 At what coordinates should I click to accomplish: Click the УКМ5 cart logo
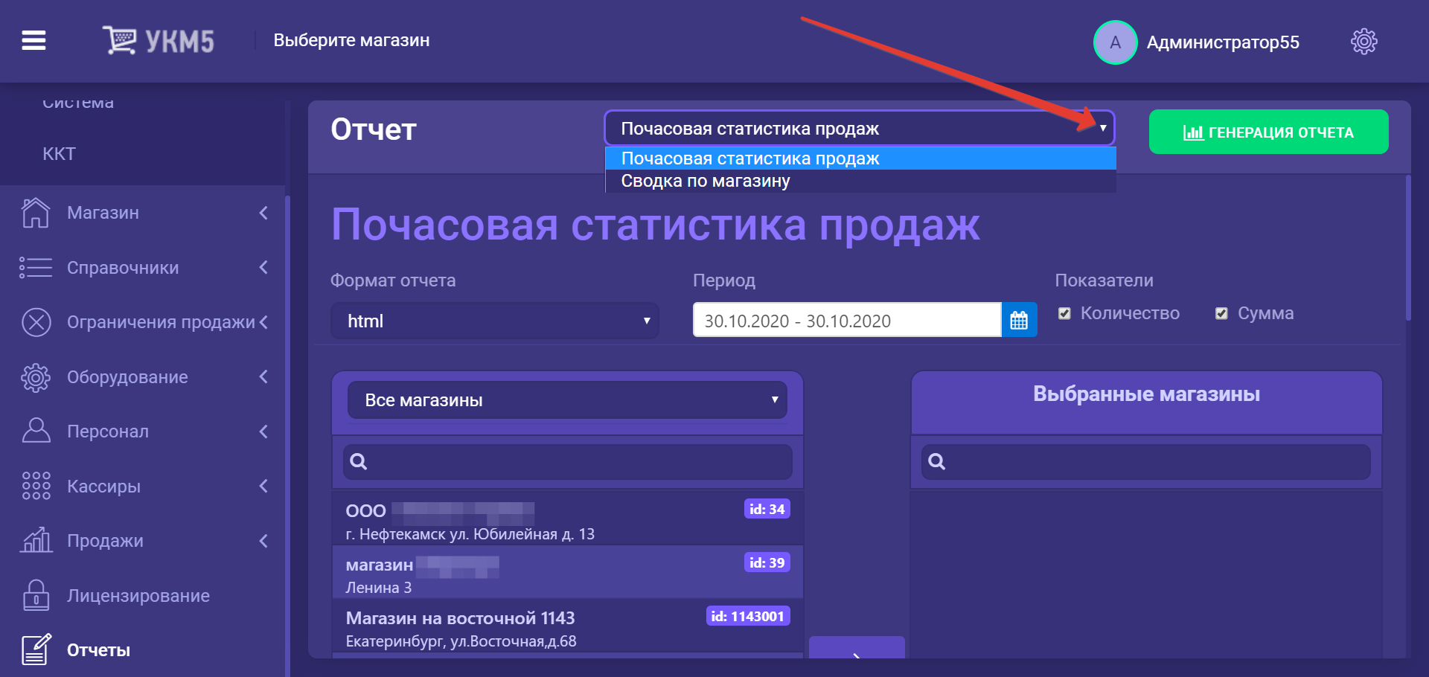[x=158, y=40]
